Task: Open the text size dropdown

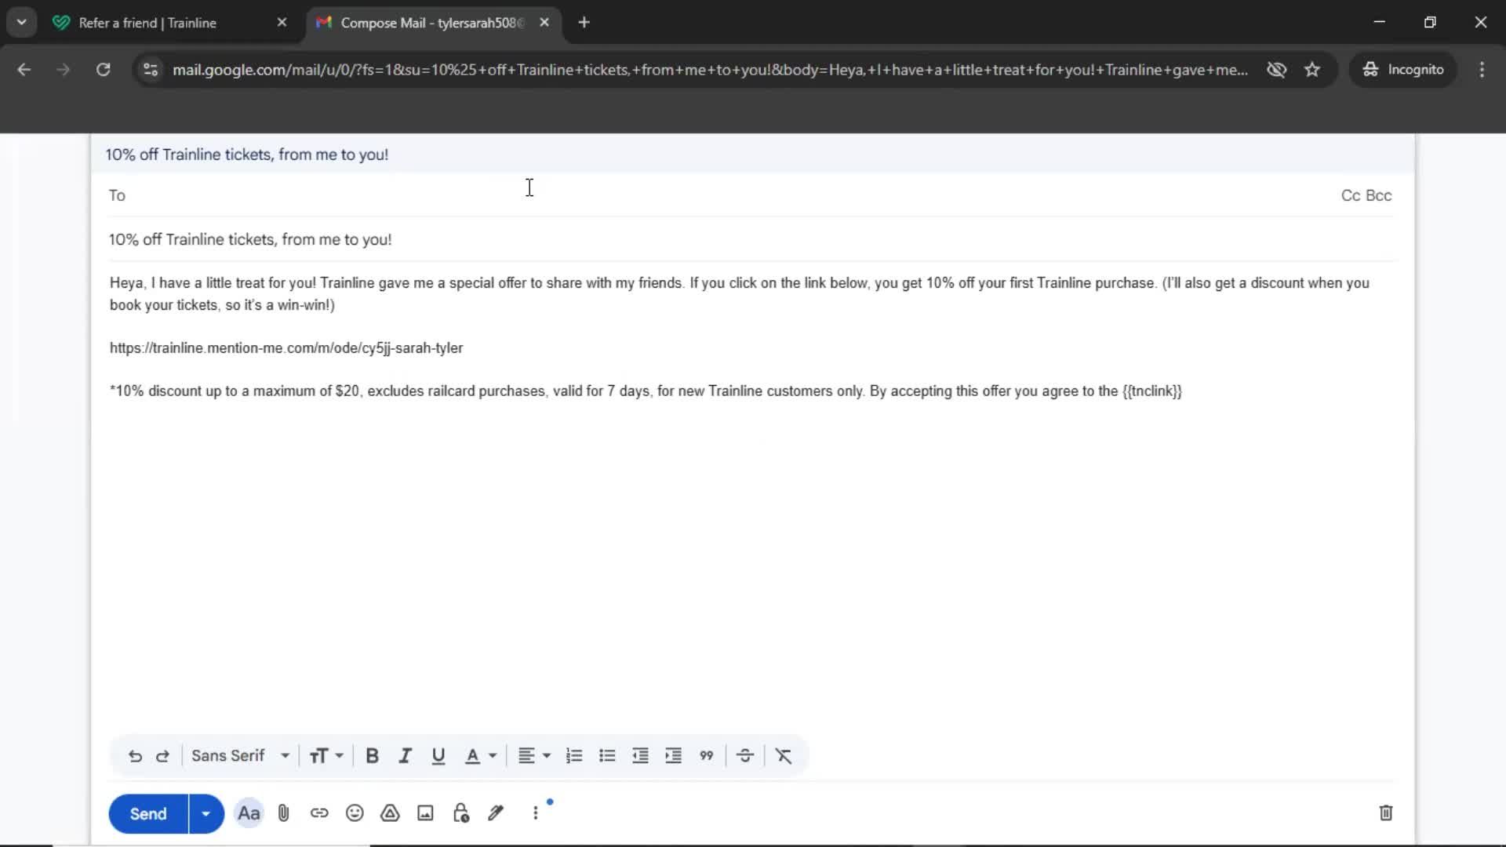Action: 326,755
